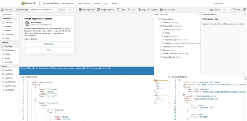The height and width of the screenshot is (121, 247).
Task: Select the Container element
Action: point(10,22)
